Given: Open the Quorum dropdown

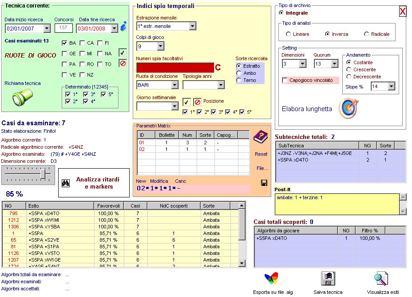Looking at the screenshot, I should coord(334,64).
